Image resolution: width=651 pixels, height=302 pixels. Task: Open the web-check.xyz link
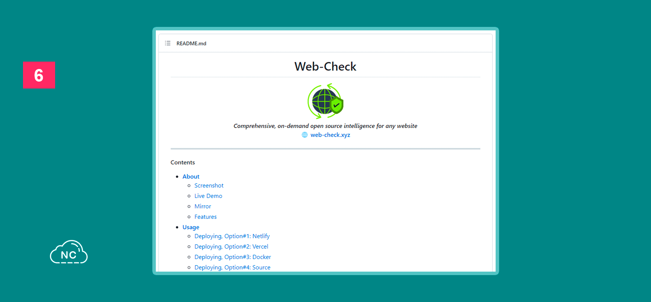click(x=330, y=135)
